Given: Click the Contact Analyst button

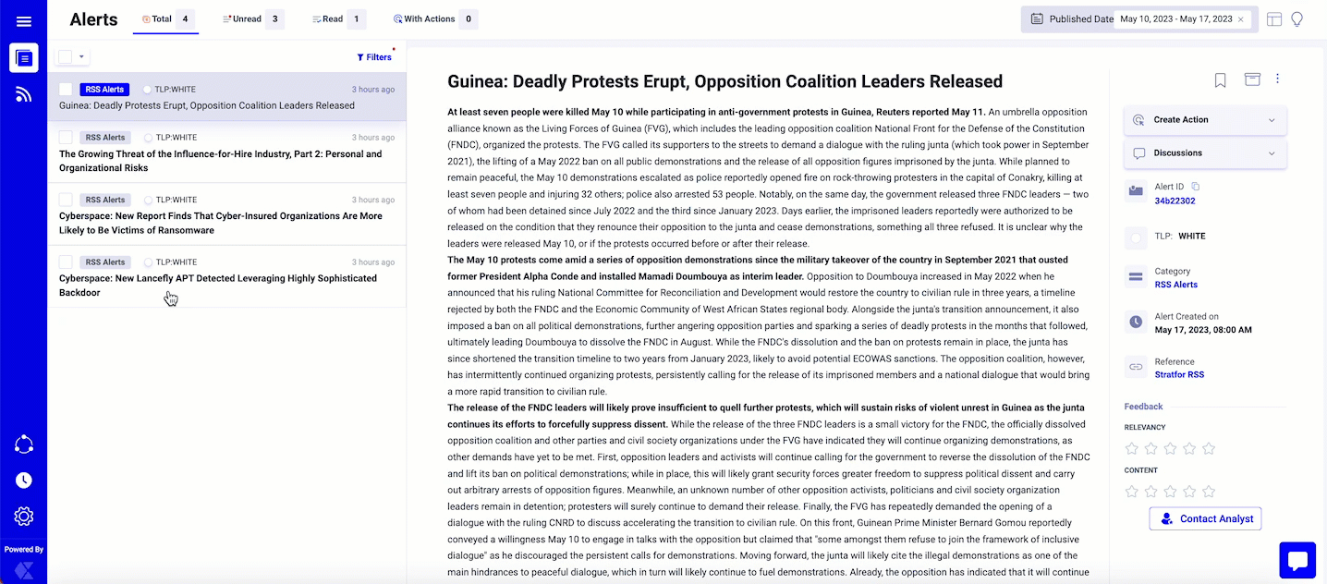Looking at the screenshot, I should point(1205,518).
